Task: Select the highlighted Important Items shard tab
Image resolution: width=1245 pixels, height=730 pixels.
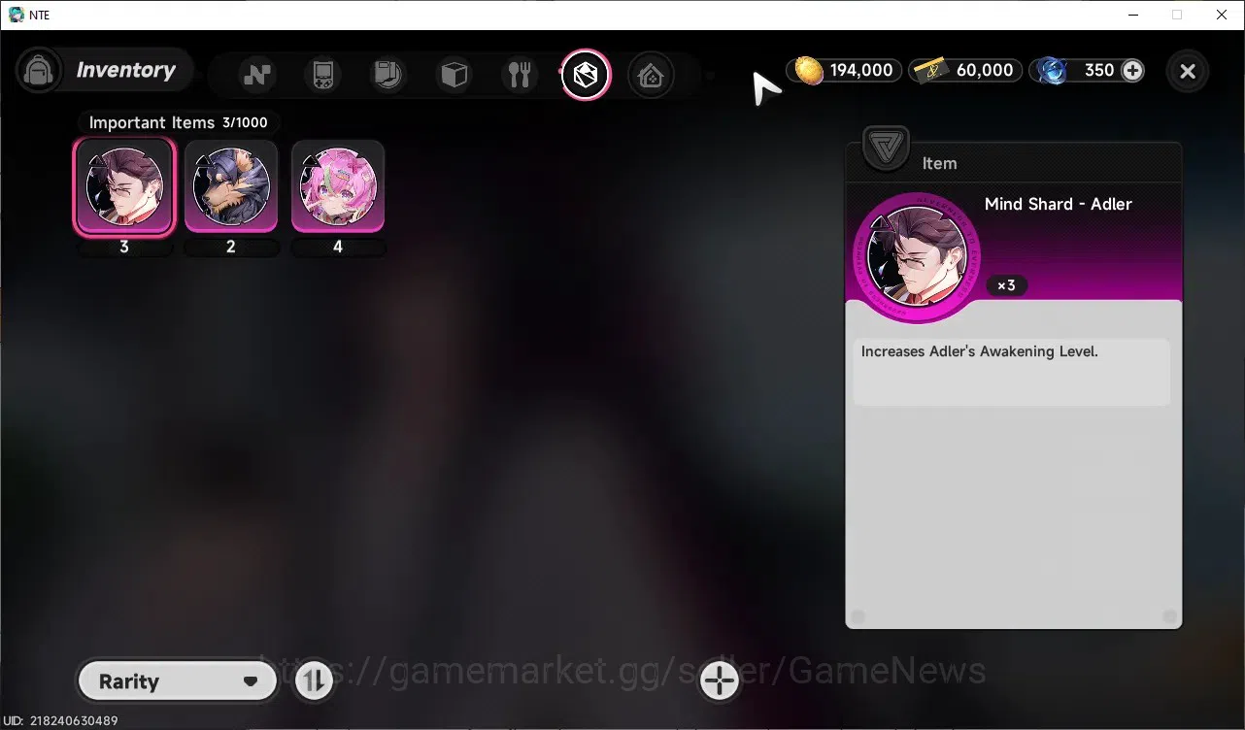Action: pos(586,75)
